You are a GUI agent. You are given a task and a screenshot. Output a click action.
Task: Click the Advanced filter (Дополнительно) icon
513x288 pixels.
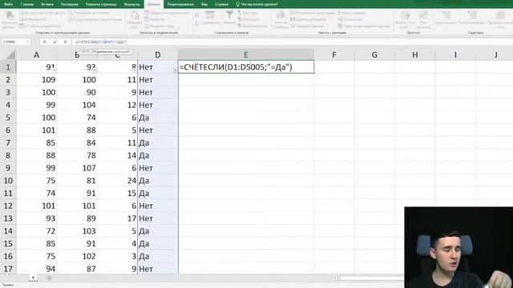[x=240, y=26]
